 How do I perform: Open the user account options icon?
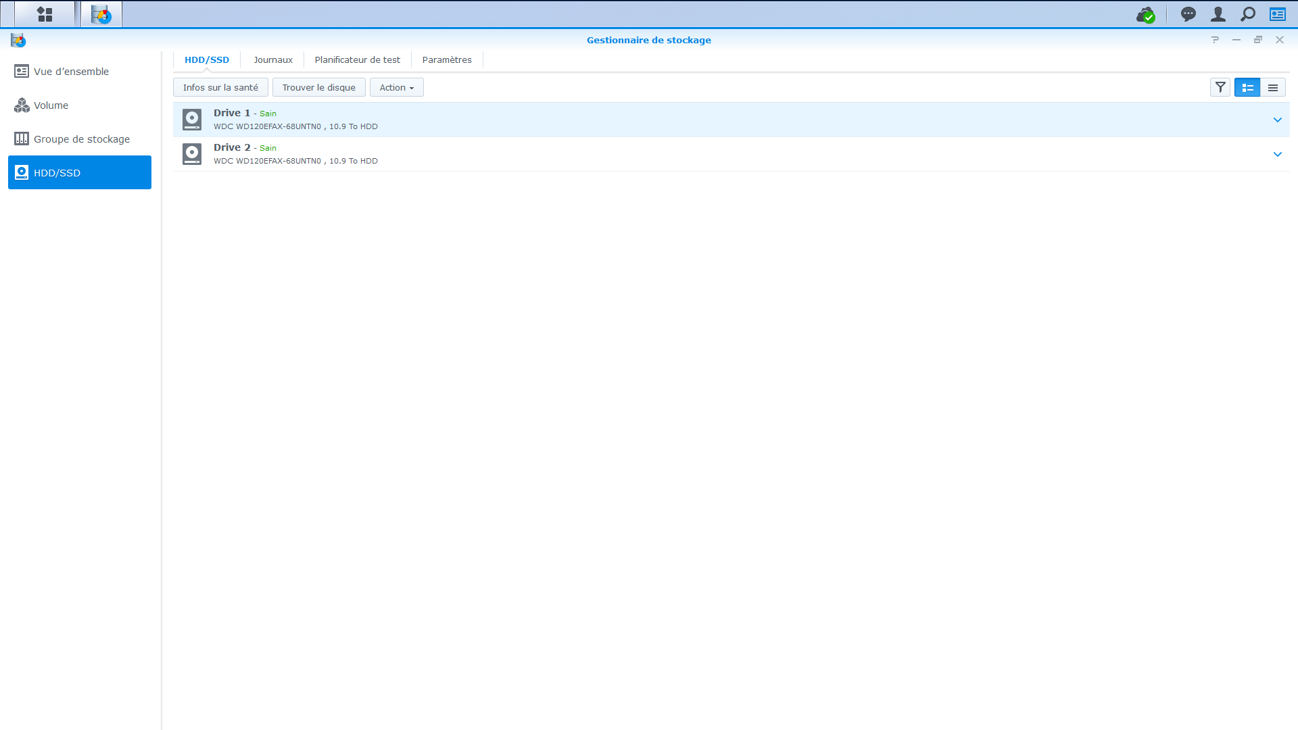coord(1218,14)
